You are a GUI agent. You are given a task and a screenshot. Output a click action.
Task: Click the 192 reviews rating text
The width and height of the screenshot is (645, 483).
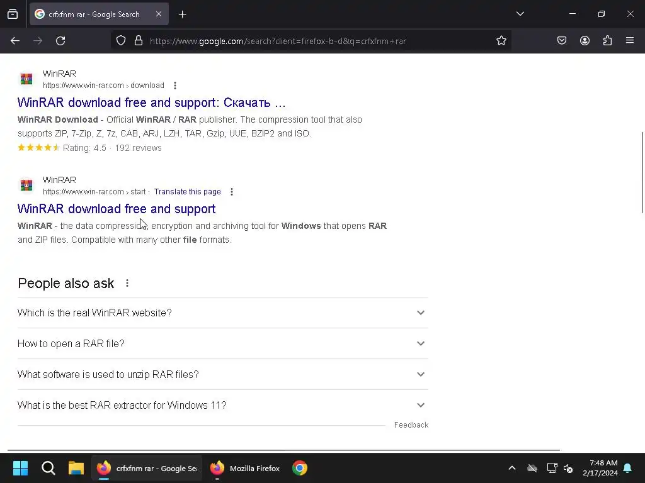(x=138, y=148)
